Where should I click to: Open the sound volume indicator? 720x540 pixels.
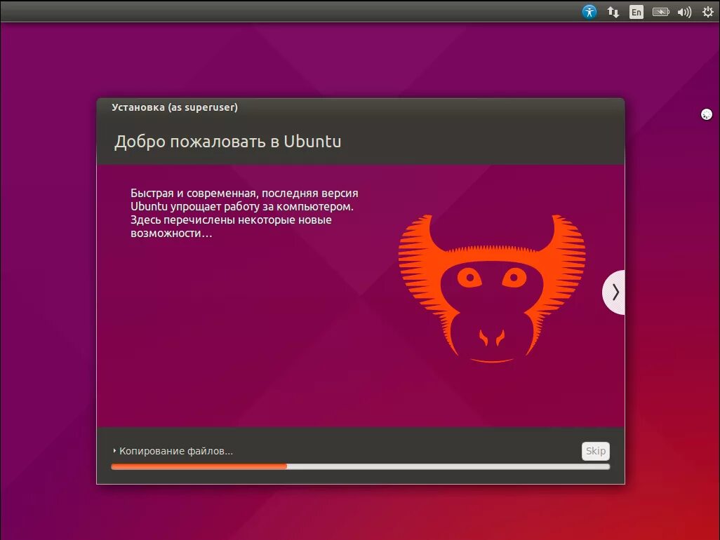pyautogui.click(x=684, y=12)
